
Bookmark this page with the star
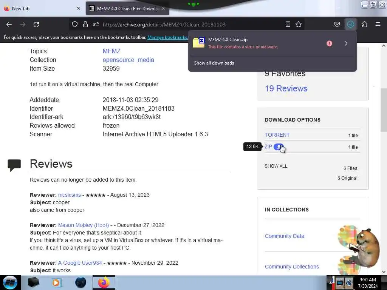pos(299,24)
